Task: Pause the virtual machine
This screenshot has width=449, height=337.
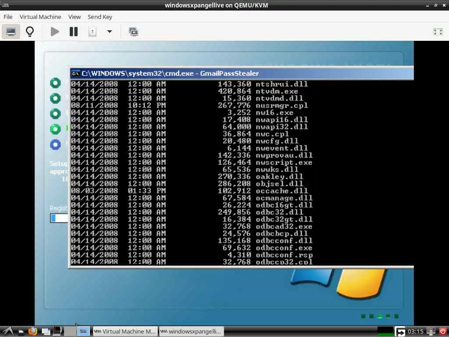Action: pos(74,32)
